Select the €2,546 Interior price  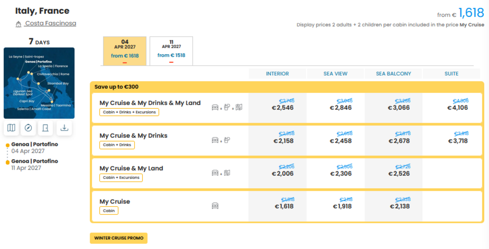pyautogui.click(x=283, y=108)
